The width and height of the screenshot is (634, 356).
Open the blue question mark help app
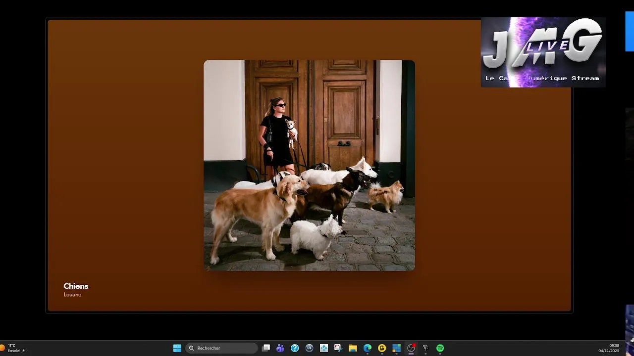[295, 348]
